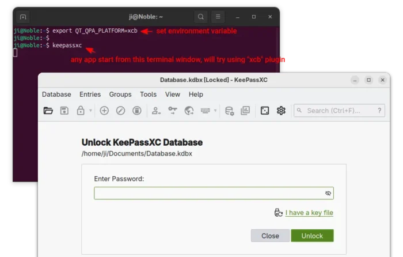Viewport: 403px width, 257px height.
Task: Click the terminal search magnifier button
Action: pos(200,17)
